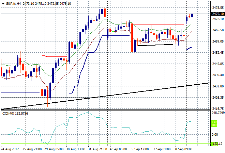Select the 30 Aug 13:00 time label
The height and width of the screenshot is (153, 225).
click(76, 149)
